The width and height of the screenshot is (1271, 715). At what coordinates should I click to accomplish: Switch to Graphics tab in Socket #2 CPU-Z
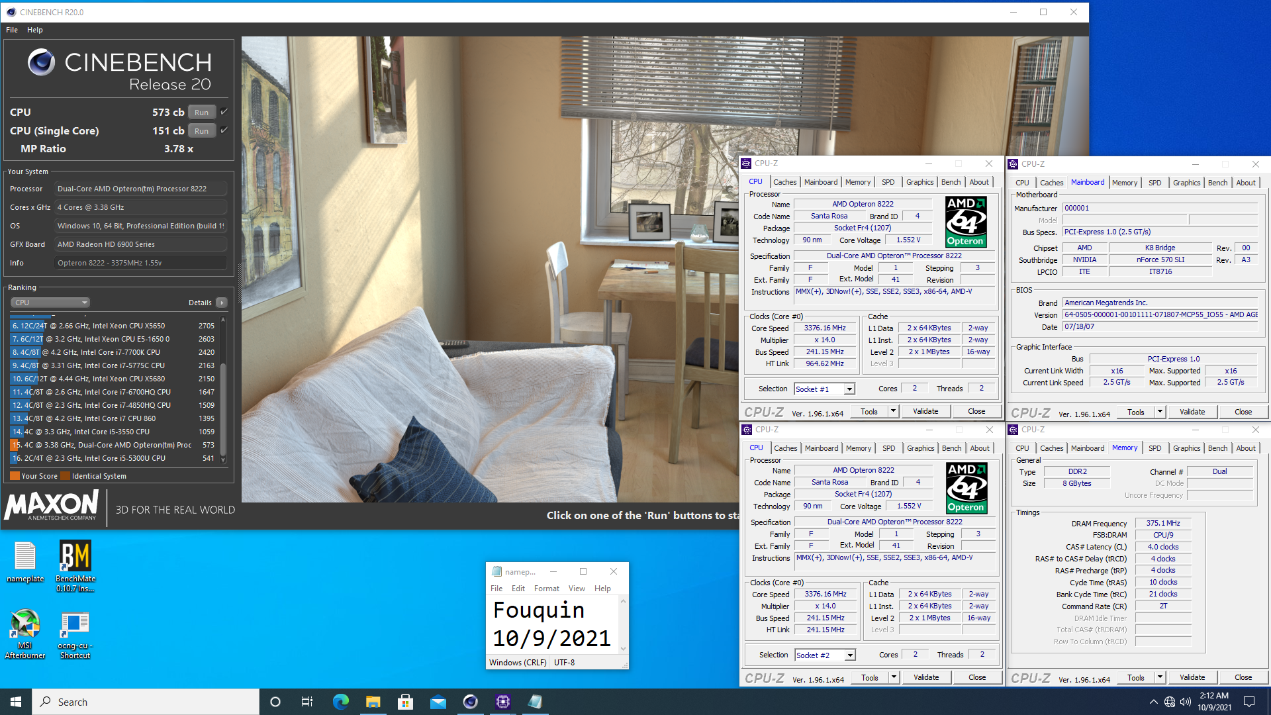pyautogui.click(x=920, y=448)
